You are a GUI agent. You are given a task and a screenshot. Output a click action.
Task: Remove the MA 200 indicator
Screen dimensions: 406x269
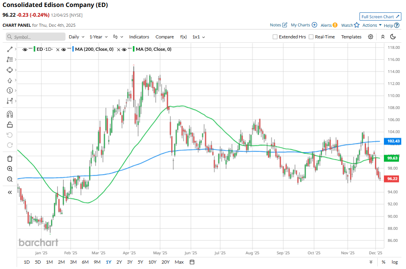point(118,50)
